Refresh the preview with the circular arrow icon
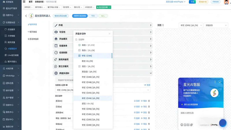This screenshot has width=231, height=130. pyautogui.click(x=163, y=25)
